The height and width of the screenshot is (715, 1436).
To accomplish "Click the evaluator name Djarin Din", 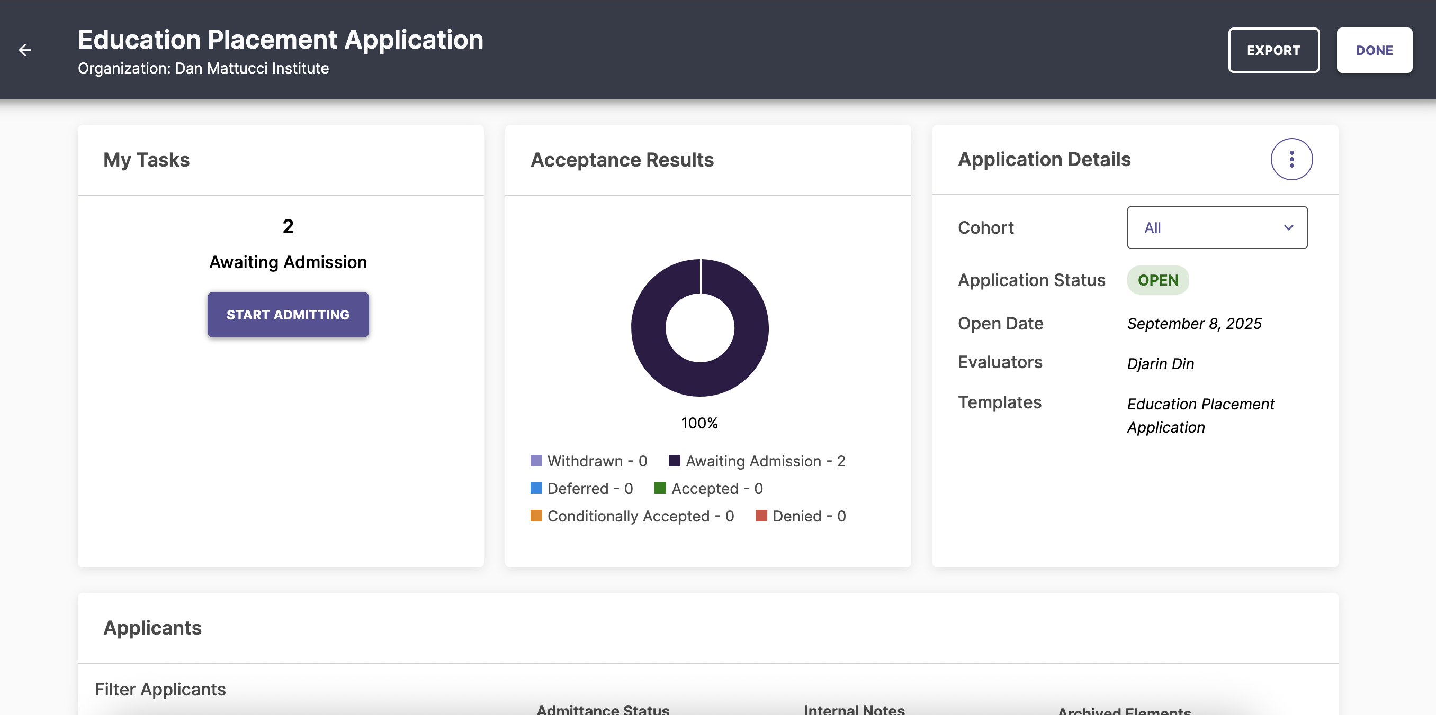I will 1160,364.
